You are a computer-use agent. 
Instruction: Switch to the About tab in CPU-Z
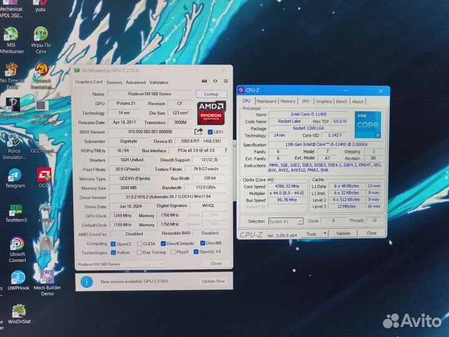358,101
